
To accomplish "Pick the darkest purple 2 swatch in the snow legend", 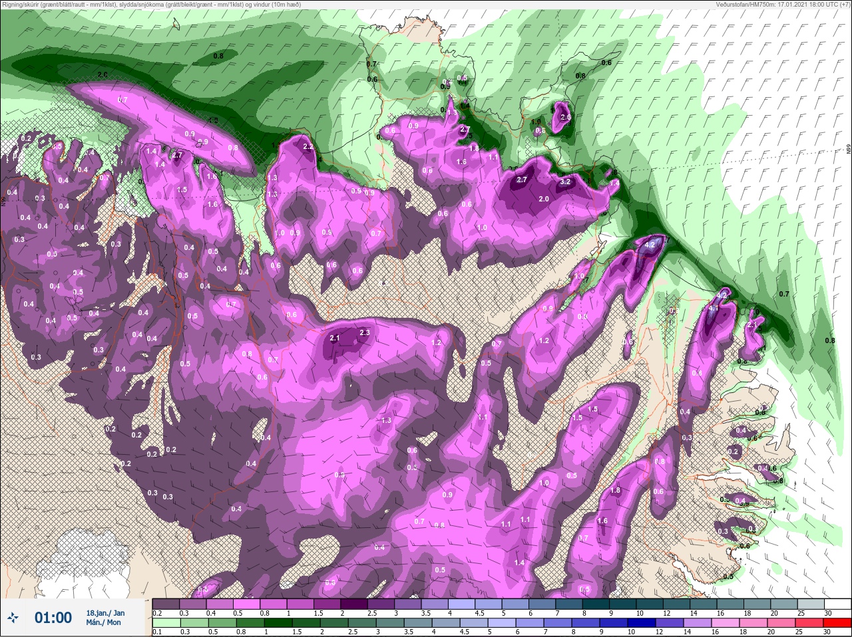I will click(355, 604).
